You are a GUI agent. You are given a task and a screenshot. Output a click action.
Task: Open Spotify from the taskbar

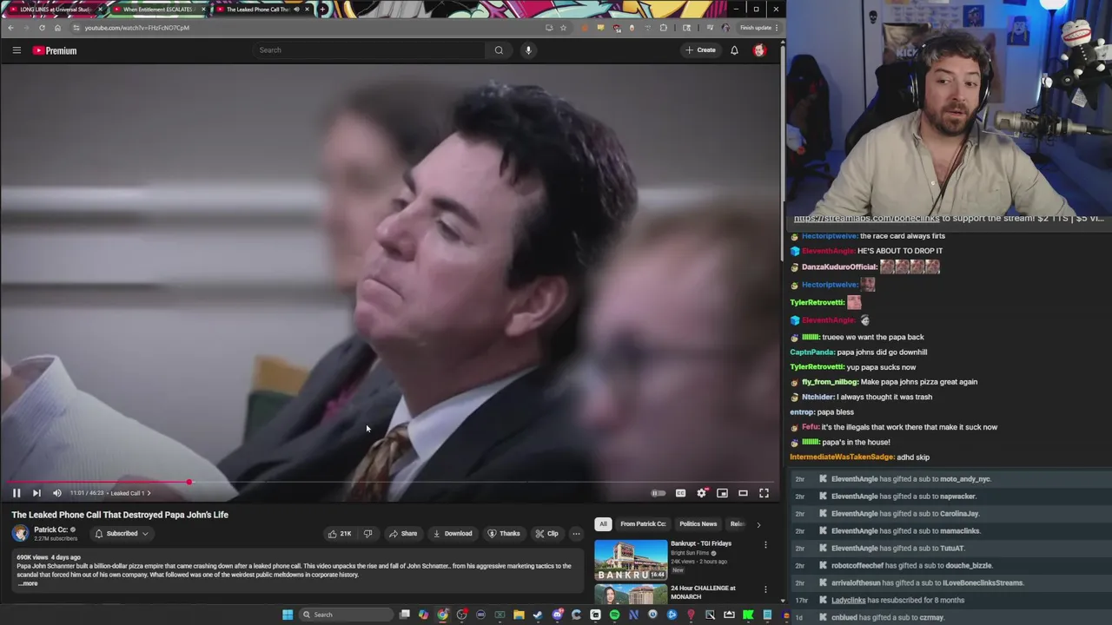614,615
